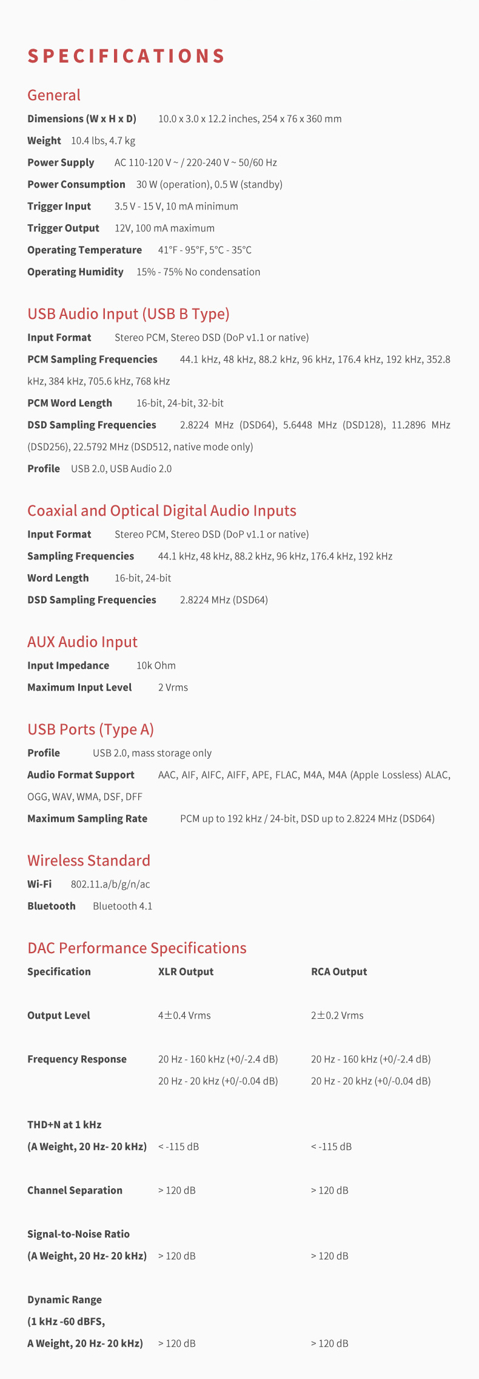Viewport: 479px width, 1379px height.
Task: Click the DAC Performance Specifications heading
Action: (x=137, y=948)
